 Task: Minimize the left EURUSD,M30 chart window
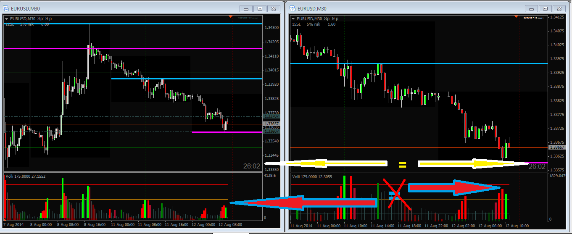[246, 8]
